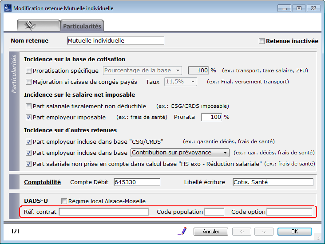Click the resize grip at window corner
The width and height of the screenshot is (325, 244).
tap(319, 238)
